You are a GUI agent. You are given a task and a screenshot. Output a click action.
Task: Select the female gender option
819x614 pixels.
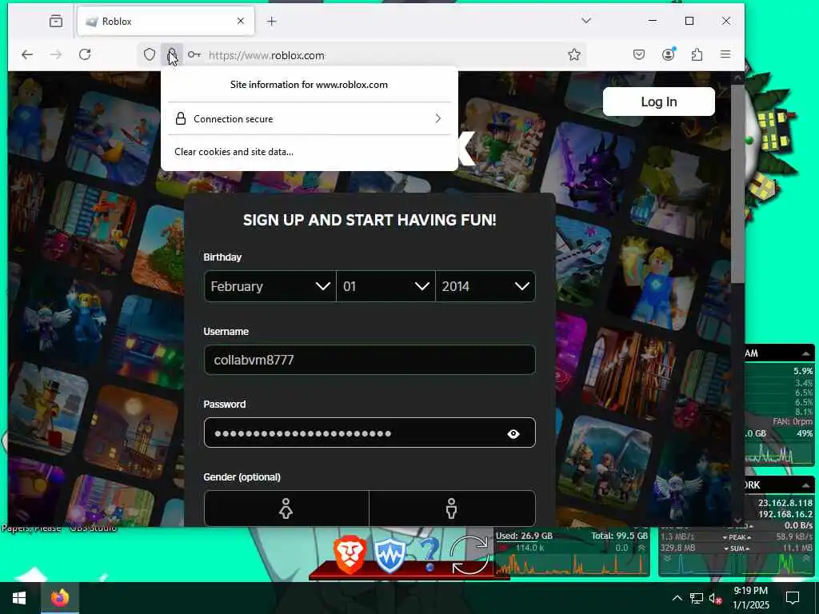point(286,508)
